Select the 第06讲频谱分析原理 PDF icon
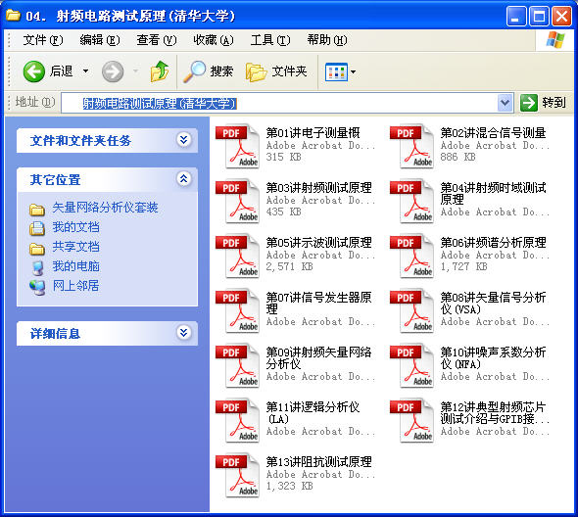The height and width of the screenshot is (517, 578). pyautogui.click(x=411, y=256)
